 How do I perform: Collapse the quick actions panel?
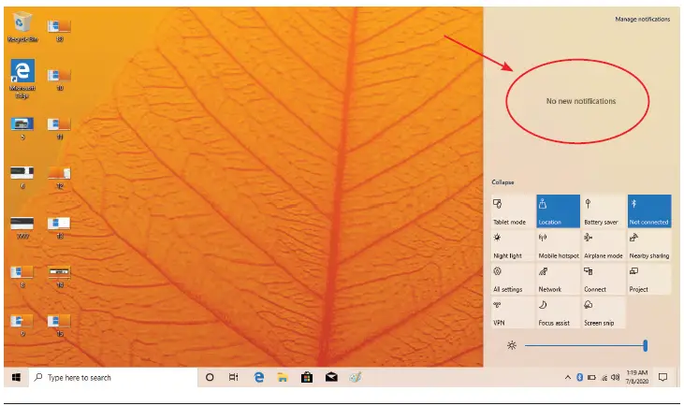502,182
